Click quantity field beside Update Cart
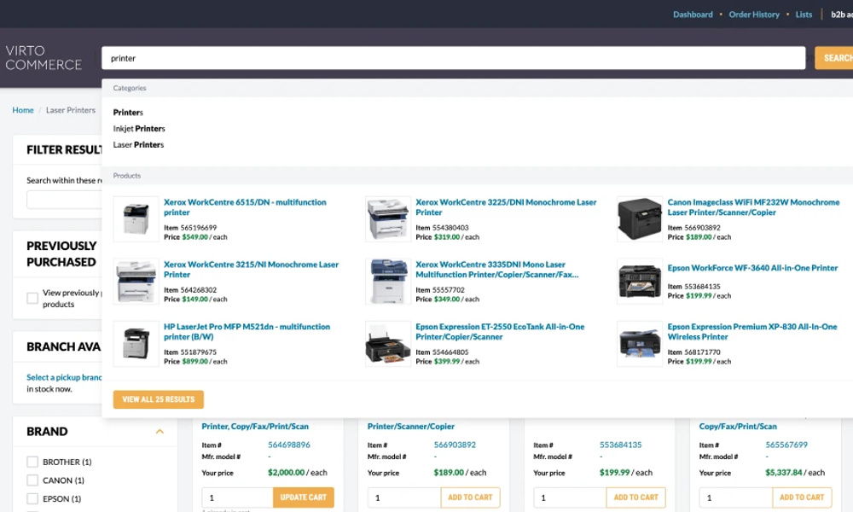 [x=237, y=497]
